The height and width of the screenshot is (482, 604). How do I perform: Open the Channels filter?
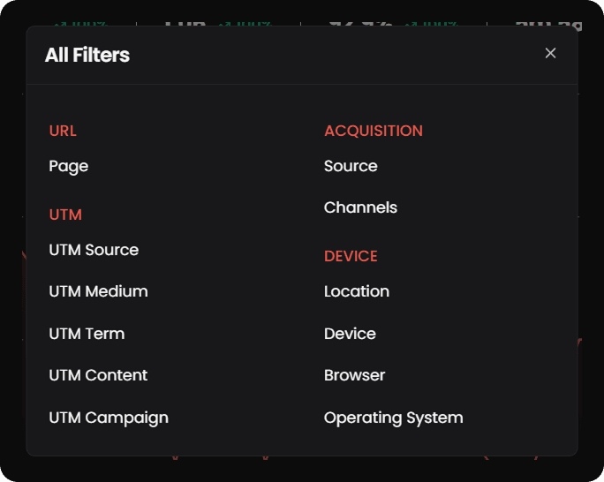tap(360, 207)
